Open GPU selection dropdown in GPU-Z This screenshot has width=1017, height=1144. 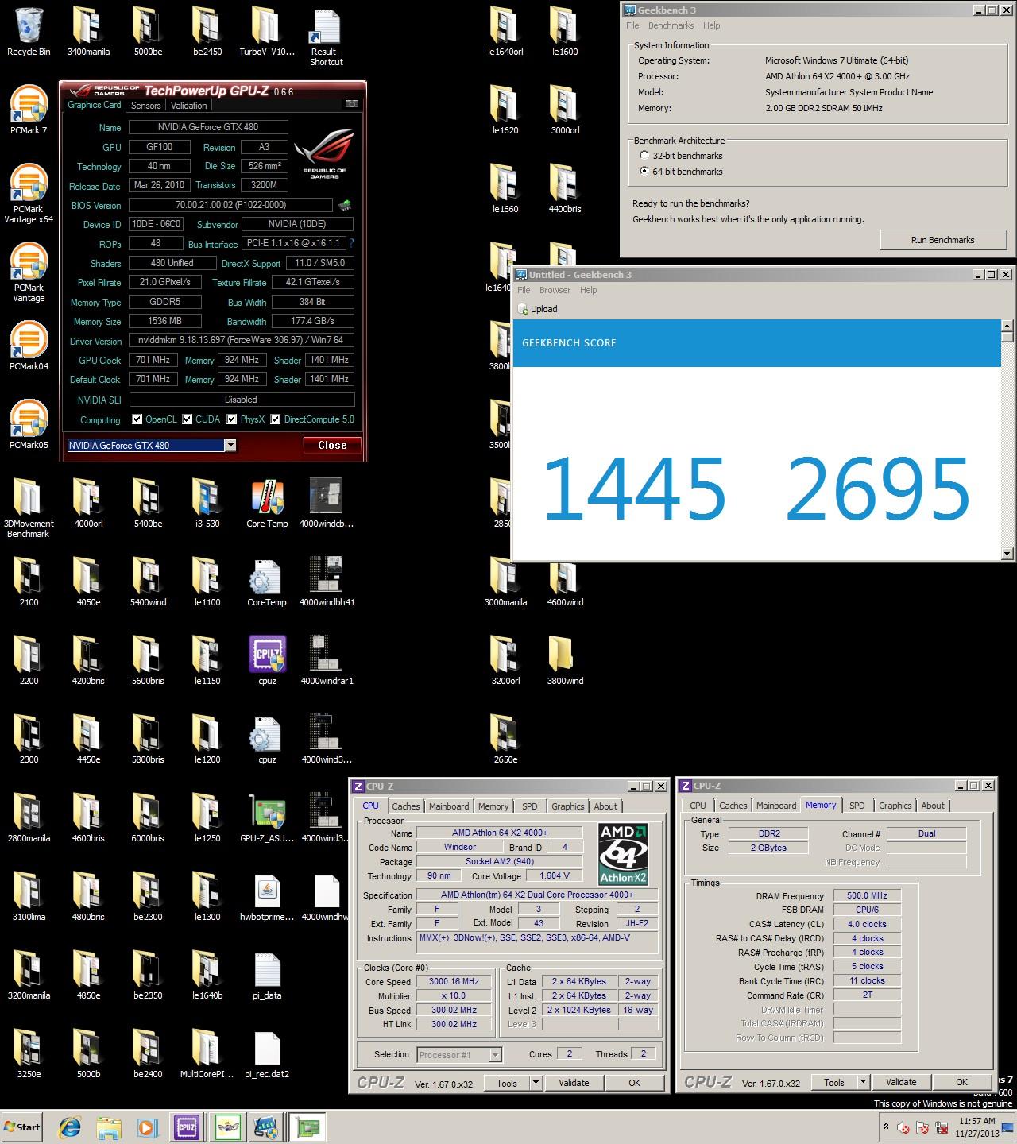(x=230, y=446)
